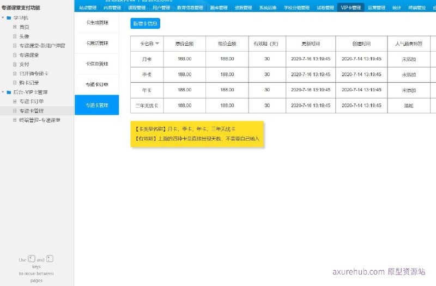The width and height of the screenshot is (436, 286).
Task: Switch to 学校分组管理 top navigation tab
Action: point(296,8)
